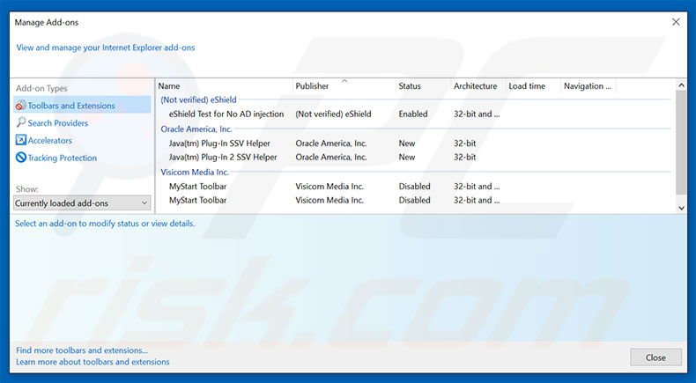696x383 pixels.
Task: Close the Manage Add-ons window with X
Action: [676, 22]
